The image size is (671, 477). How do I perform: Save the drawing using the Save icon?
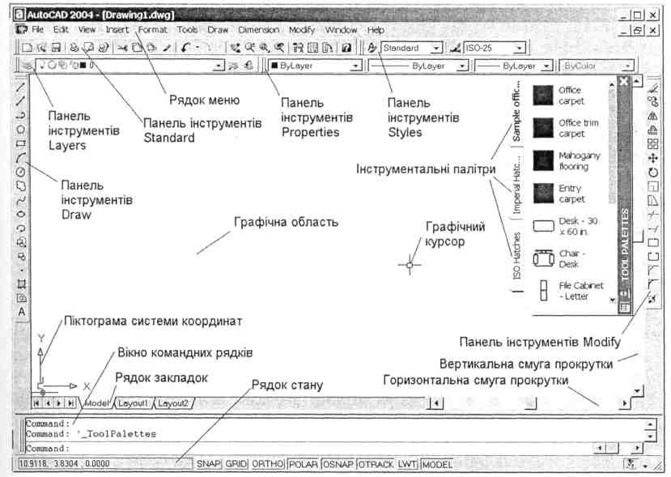tap(56, 48)
